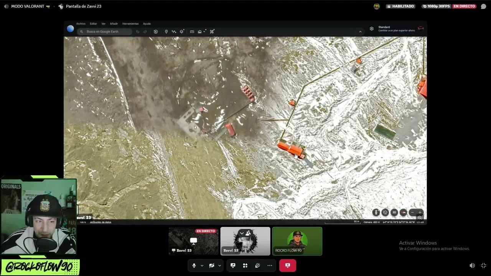Collapse the Google Earth toolbar with chevron

coord(360,31)
